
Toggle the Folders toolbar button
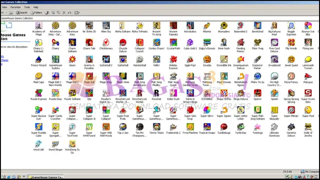click(x=36, y=13)
